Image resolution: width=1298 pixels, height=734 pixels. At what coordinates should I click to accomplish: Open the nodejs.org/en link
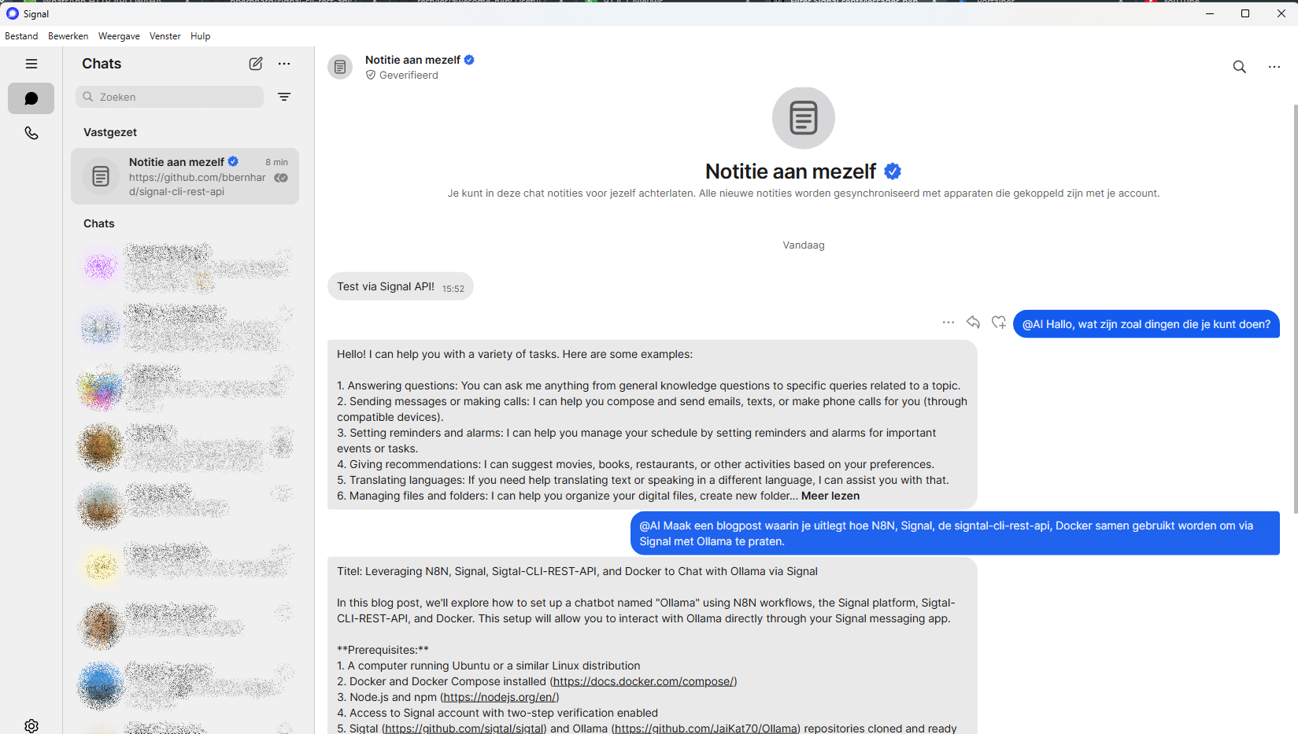(x=501, y=697)
